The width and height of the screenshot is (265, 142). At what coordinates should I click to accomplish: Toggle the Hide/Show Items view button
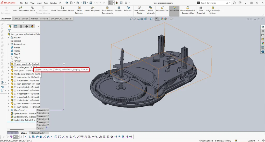pyautogui.click(x=157, y=19)
